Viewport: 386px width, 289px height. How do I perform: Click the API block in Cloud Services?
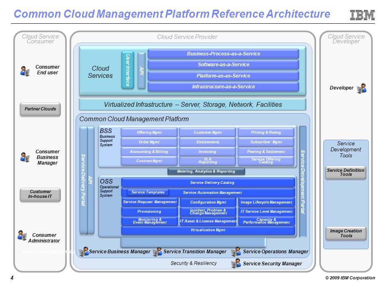(142, 71)
